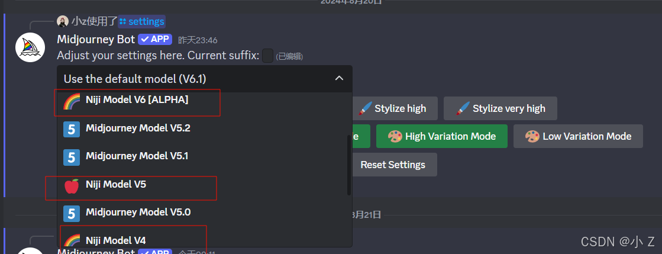Click the 昨天23:46 message timestamp
Viewport: 662px width, 254px height.
(198, 40)
